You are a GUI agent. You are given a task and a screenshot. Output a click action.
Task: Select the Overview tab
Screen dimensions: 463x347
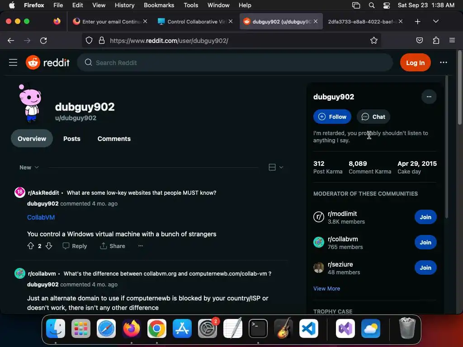tap(32, 139)
